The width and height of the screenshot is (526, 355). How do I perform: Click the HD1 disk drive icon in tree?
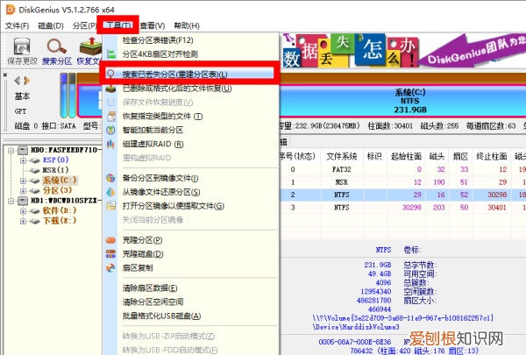[23, 201]
